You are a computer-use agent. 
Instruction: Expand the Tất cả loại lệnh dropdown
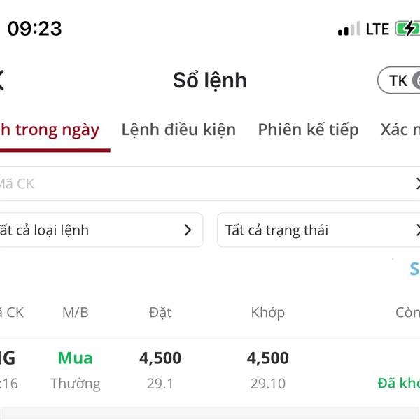coord(98,230)
